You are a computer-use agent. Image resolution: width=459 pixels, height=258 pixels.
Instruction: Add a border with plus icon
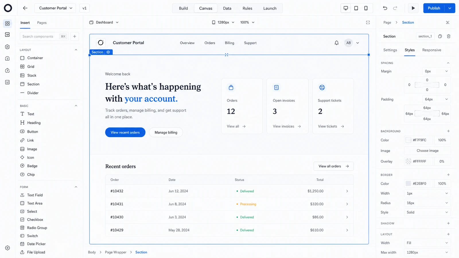click(448, 175)
